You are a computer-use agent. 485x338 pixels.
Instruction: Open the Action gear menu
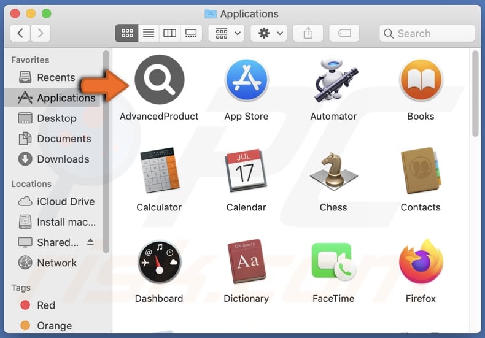[269, 33]
